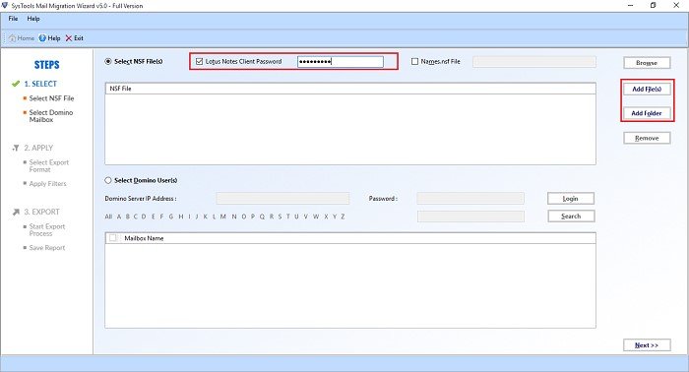
Task: Click the STEPS panel heading
Action: pos(46,65)
